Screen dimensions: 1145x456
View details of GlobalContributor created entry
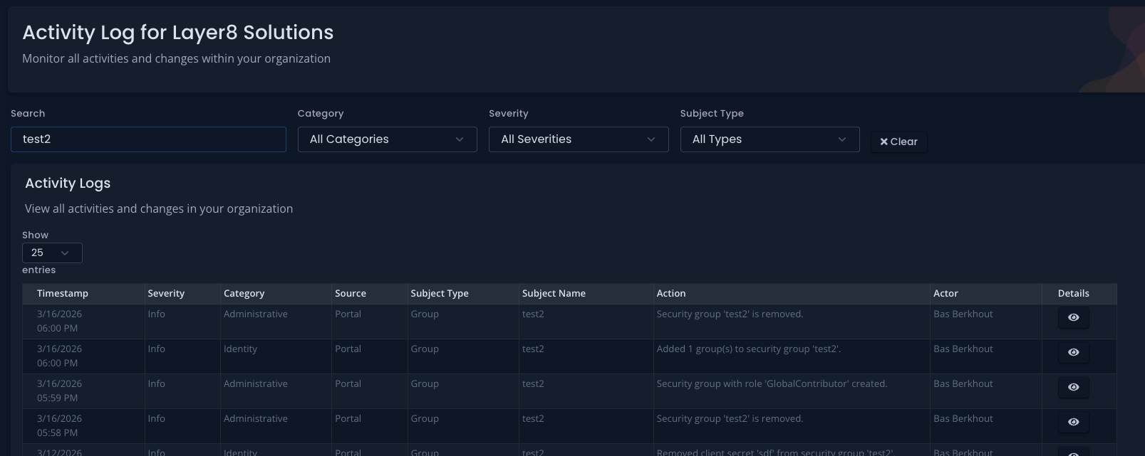(x=1073, y=387)
